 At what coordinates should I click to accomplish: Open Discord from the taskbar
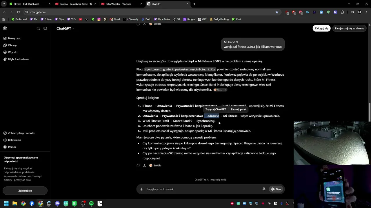click(x=57, y=203)
